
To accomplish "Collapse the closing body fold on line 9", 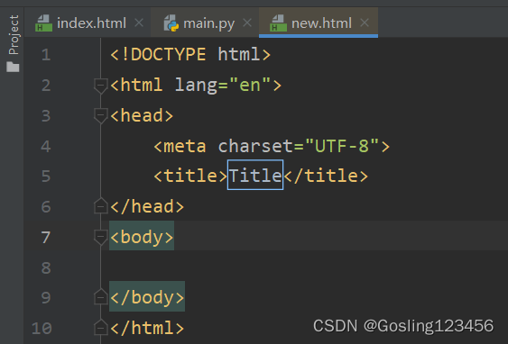I will [x=101, y=297].
